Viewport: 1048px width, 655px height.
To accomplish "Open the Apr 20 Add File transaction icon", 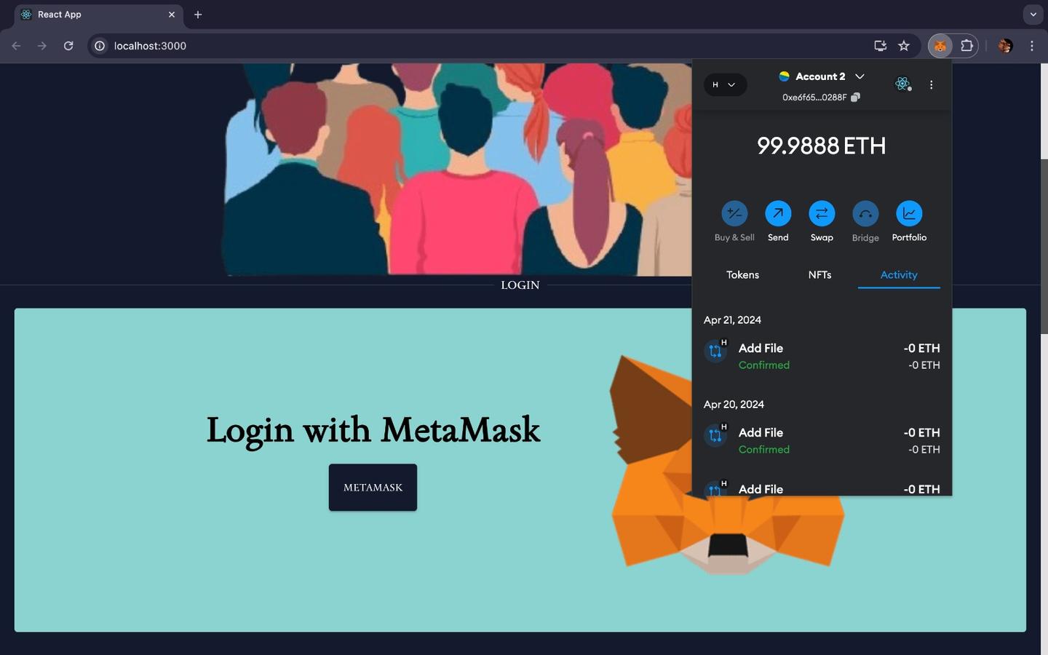I will (x=715, y=436).
